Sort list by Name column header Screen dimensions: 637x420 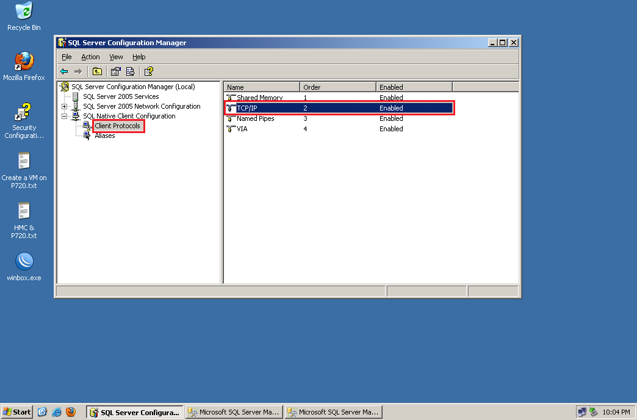[x=262, y=87]
